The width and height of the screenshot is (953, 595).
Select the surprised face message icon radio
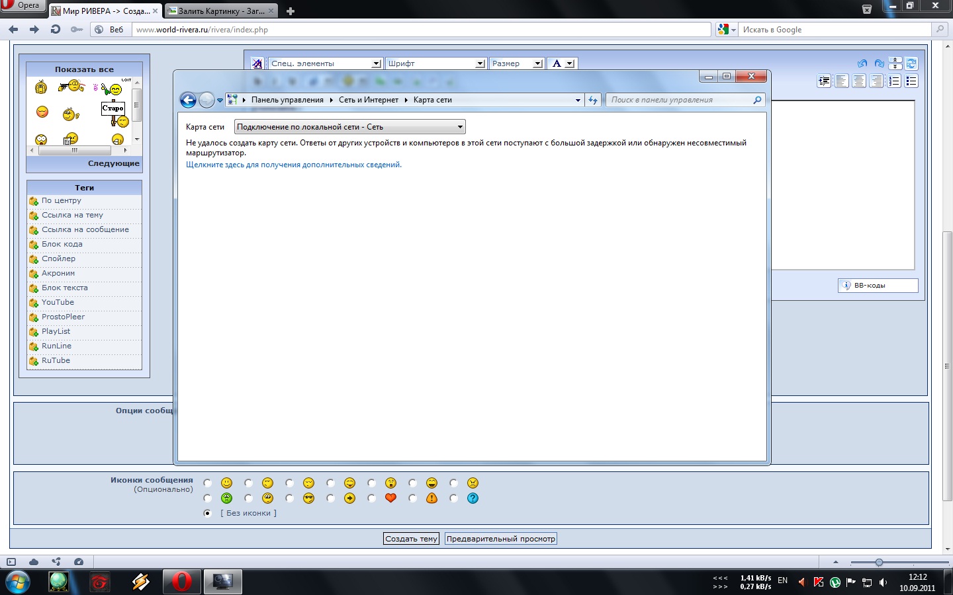372,483
